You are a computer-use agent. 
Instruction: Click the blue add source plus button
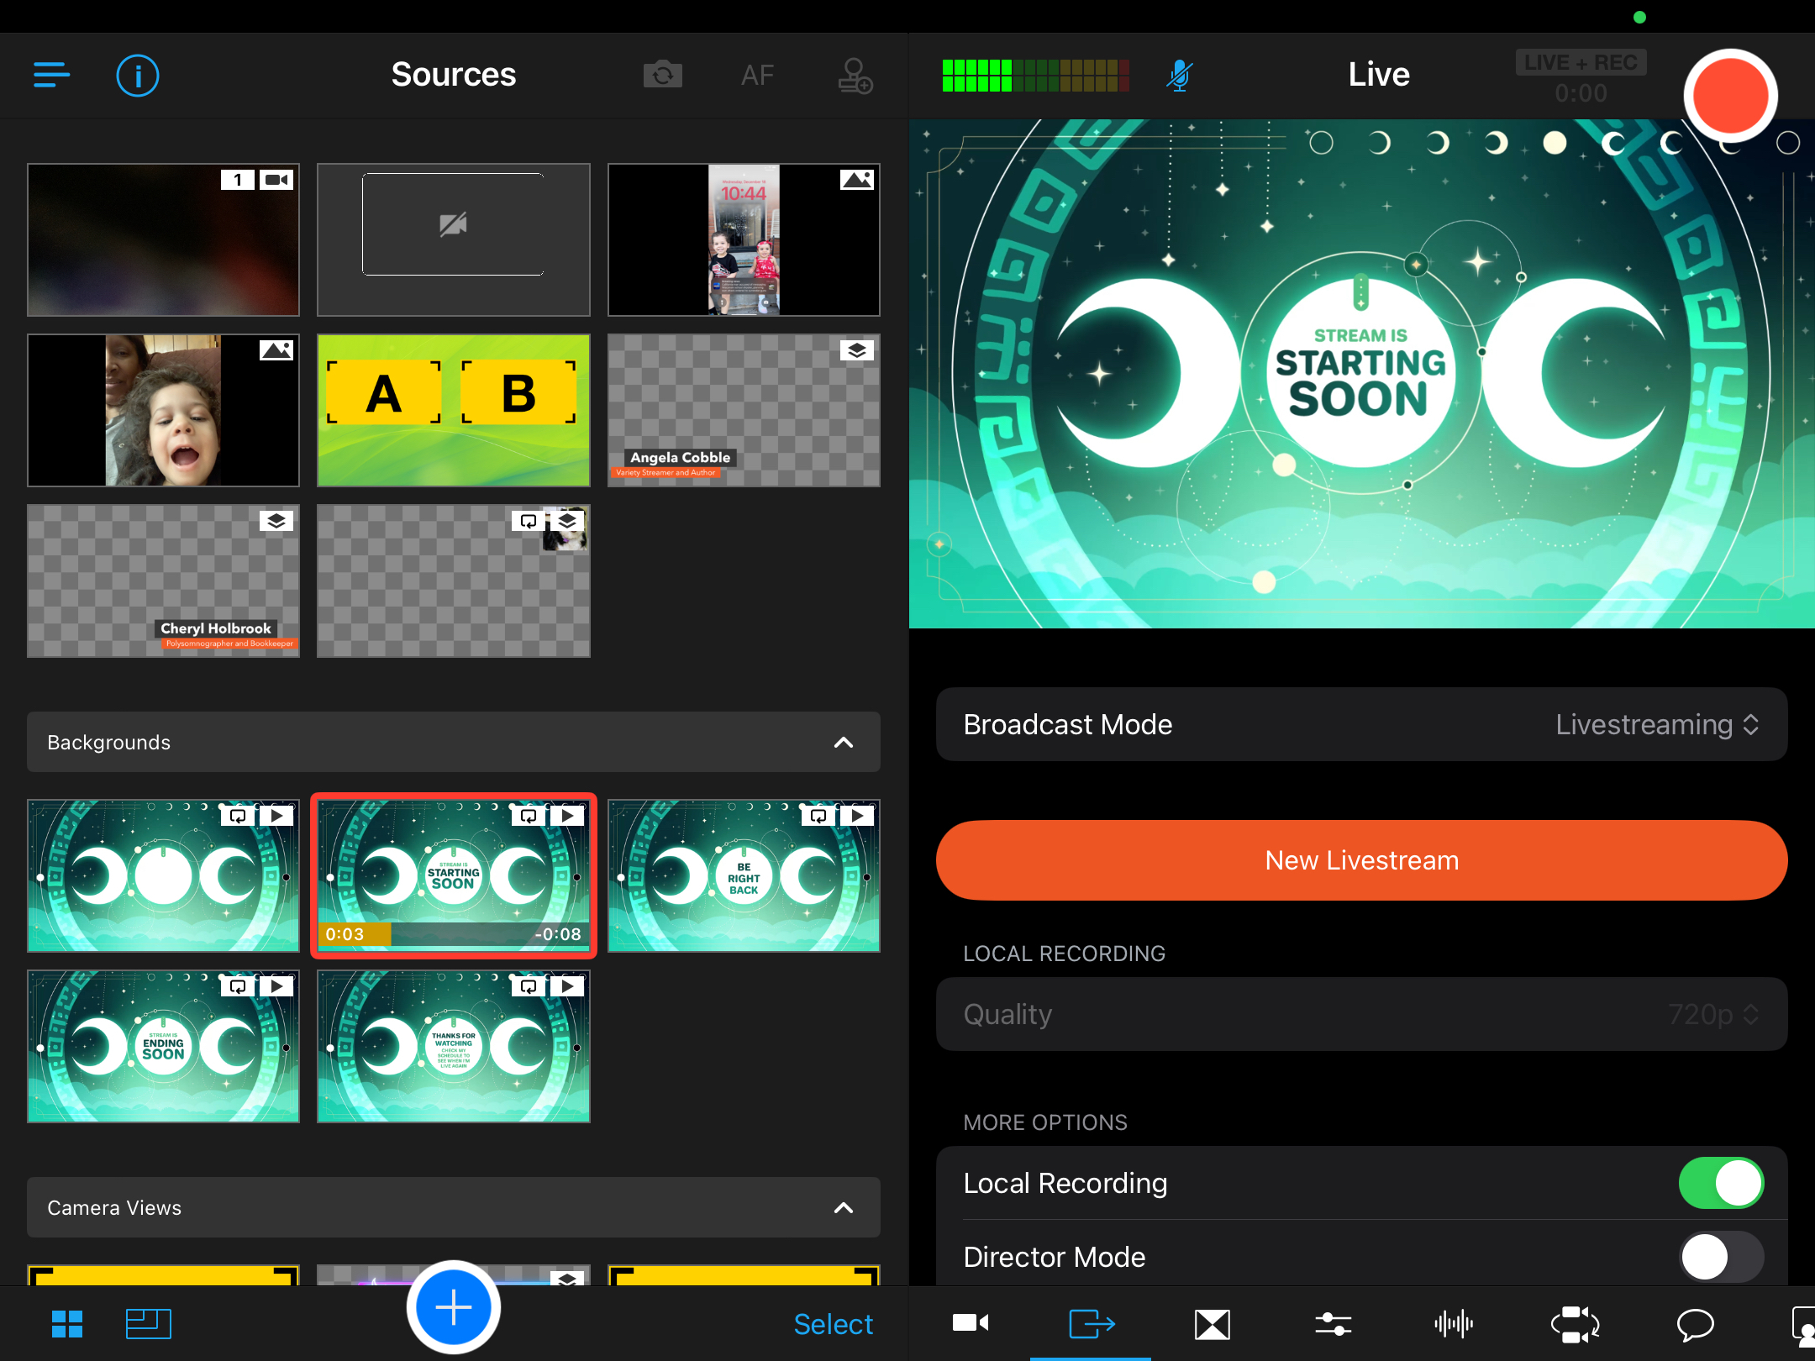pos(454,1307)
